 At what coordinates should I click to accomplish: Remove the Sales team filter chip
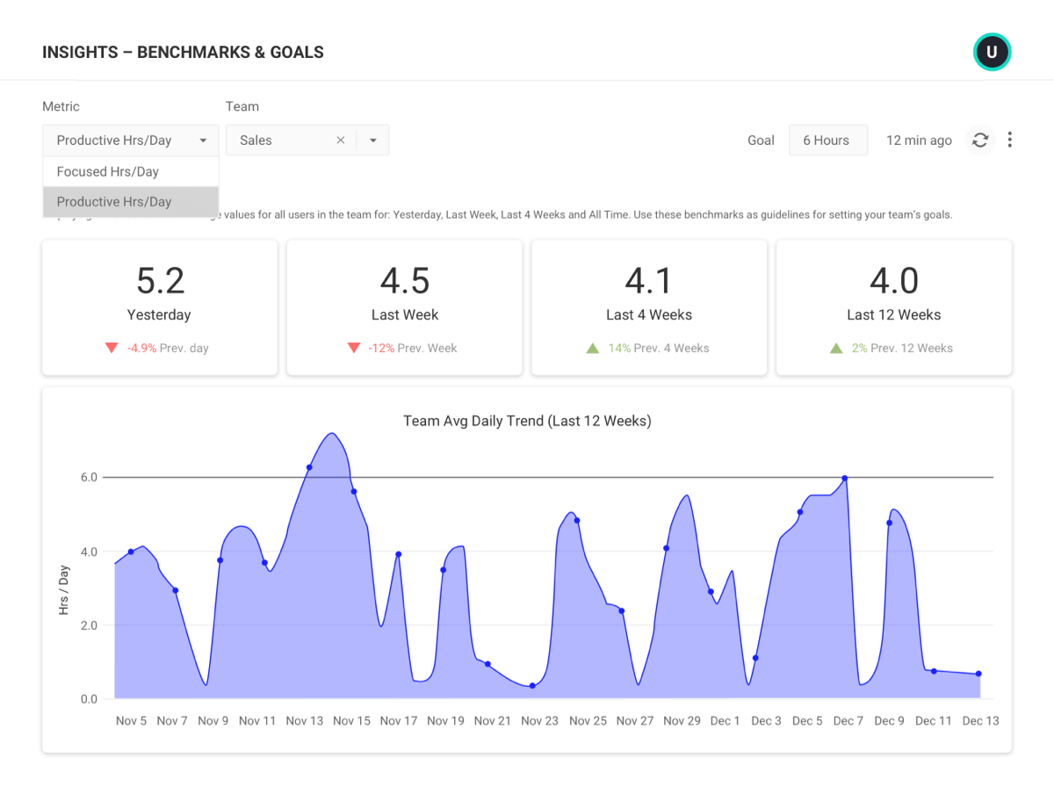click(341, 140)
